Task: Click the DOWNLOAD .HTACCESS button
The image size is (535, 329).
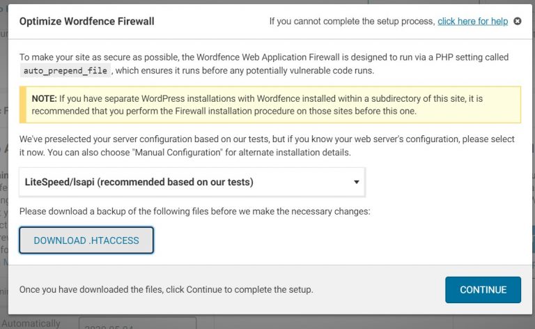Action: click(x=86, y=240)
